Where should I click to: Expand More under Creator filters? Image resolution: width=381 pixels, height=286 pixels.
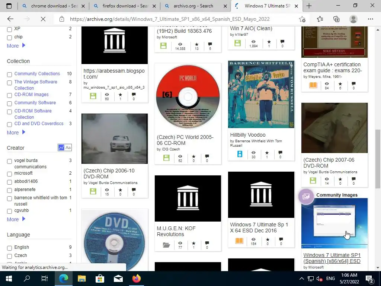(16, 219)
